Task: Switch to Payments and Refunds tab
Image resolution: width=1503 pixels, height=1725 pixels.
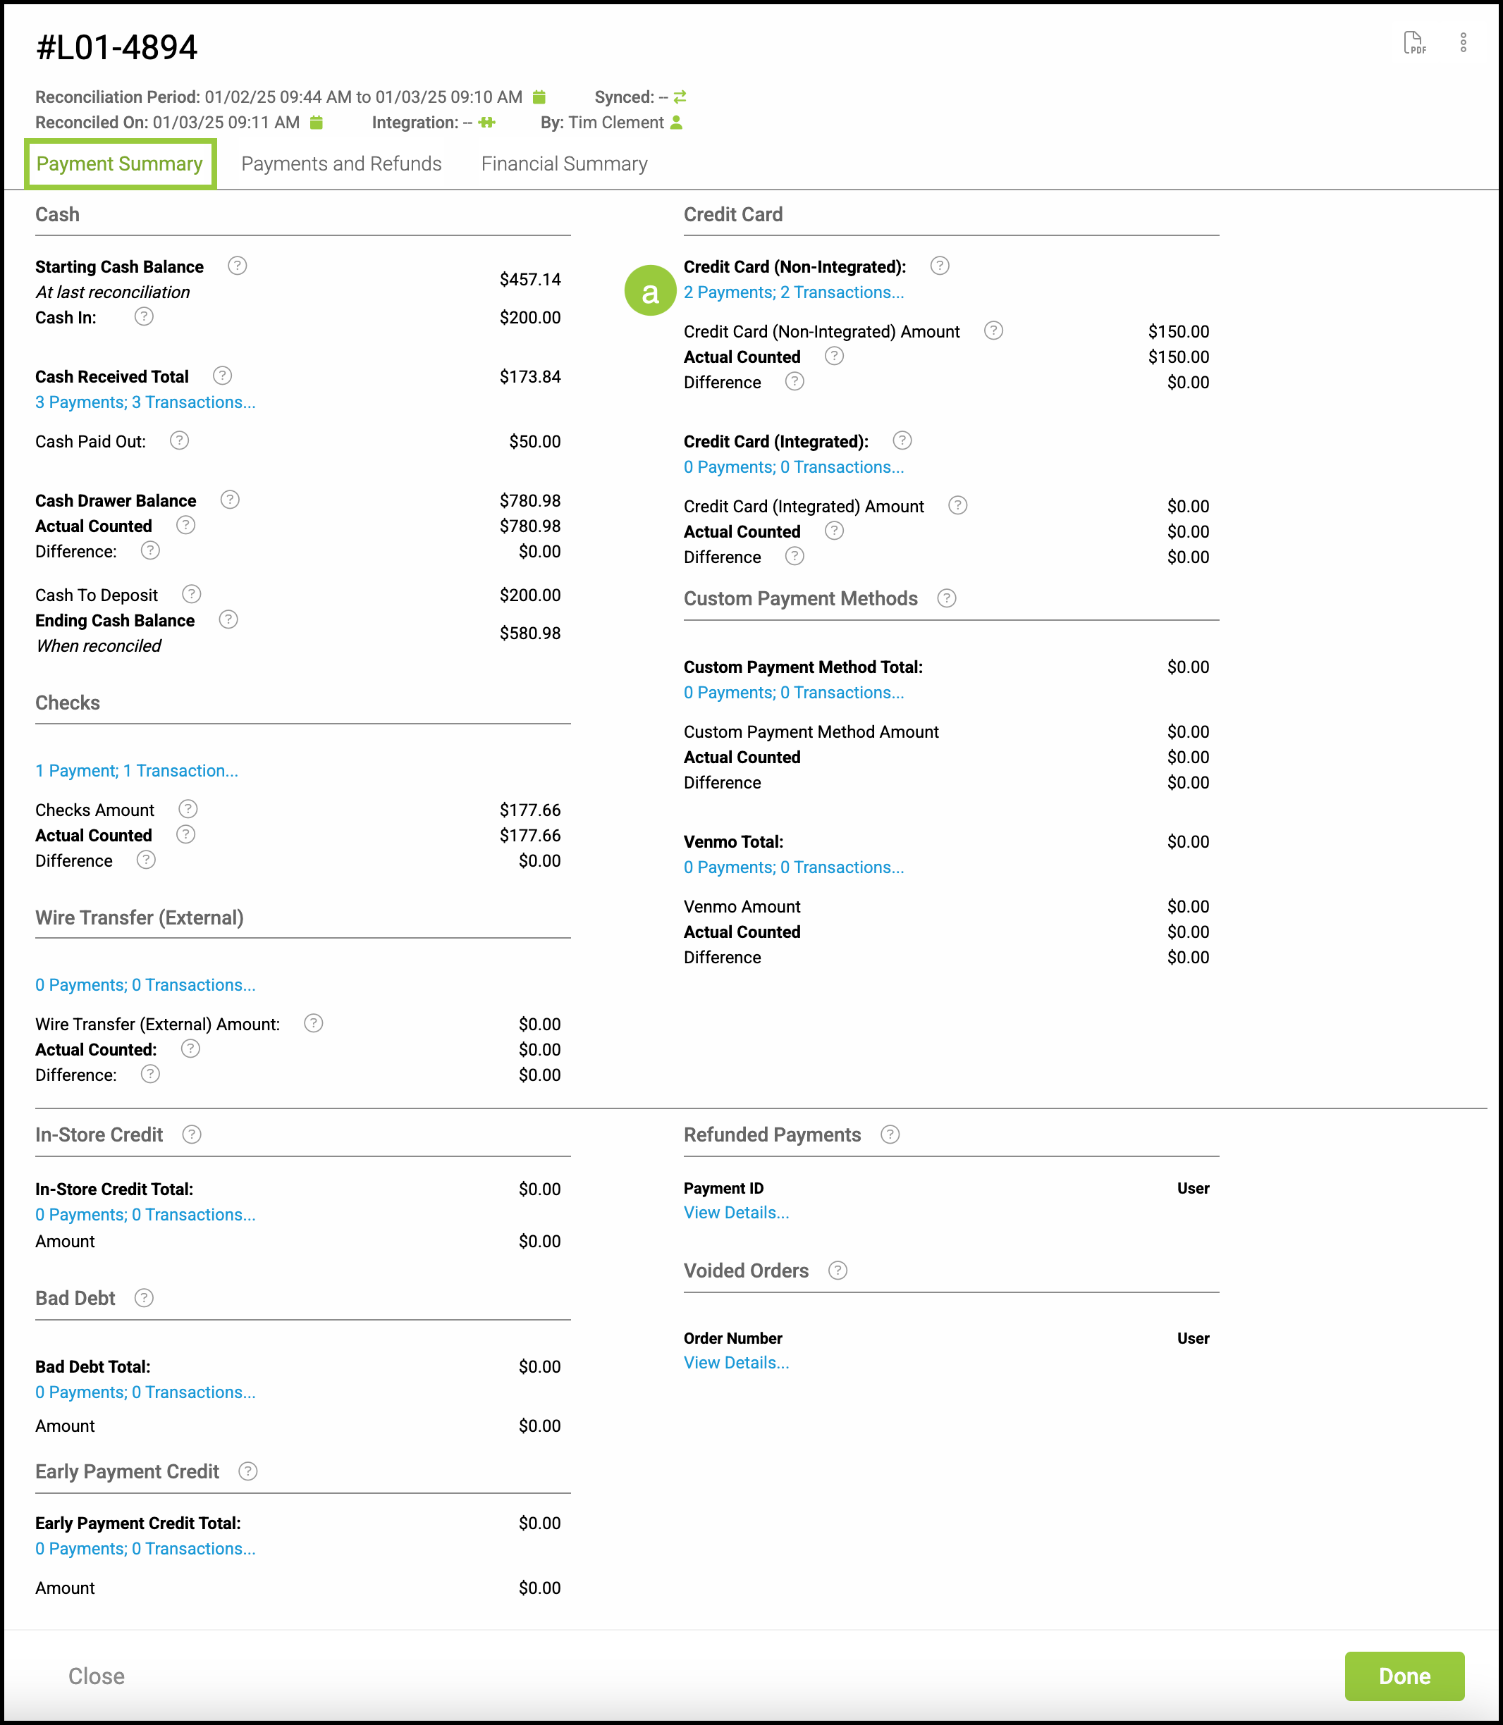Action: click(x=341, y=163)
